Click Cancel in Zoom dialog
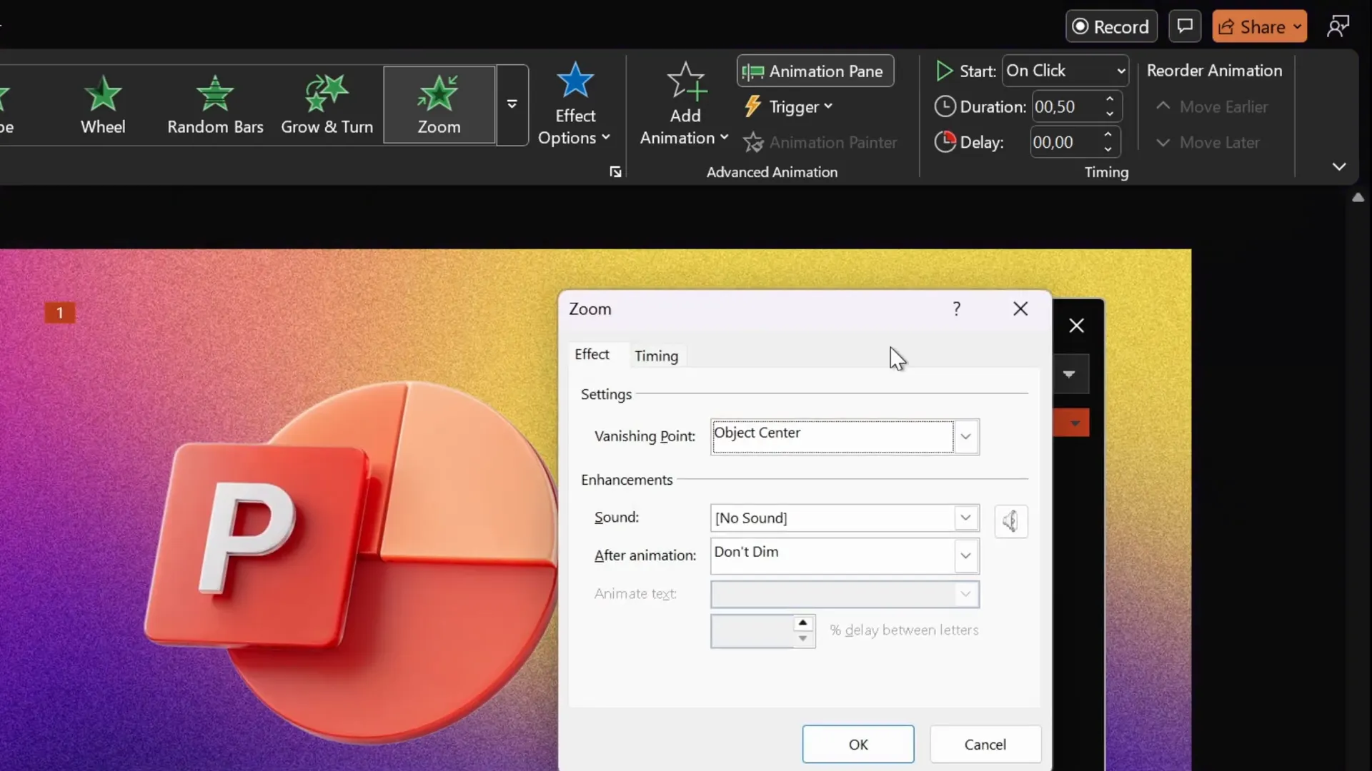This screenshot has height=771, width=1372. click(x=985, y=744)
